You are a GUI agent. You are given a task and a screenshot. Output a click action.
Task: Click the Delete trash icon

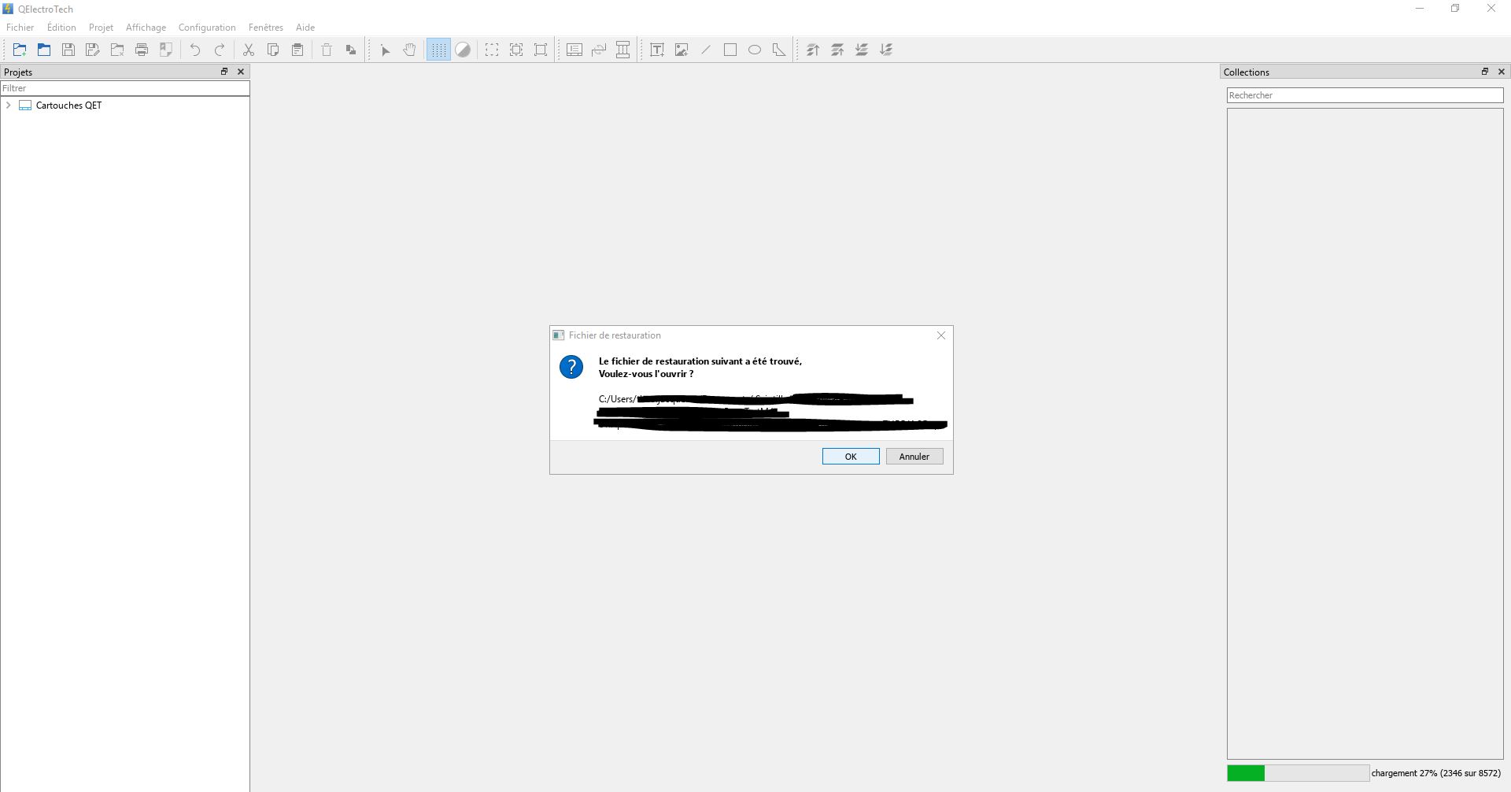[327, 50]
